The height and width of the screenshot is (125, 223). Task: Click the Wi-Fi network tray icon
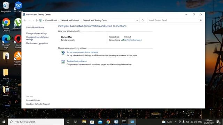(192, 122)
